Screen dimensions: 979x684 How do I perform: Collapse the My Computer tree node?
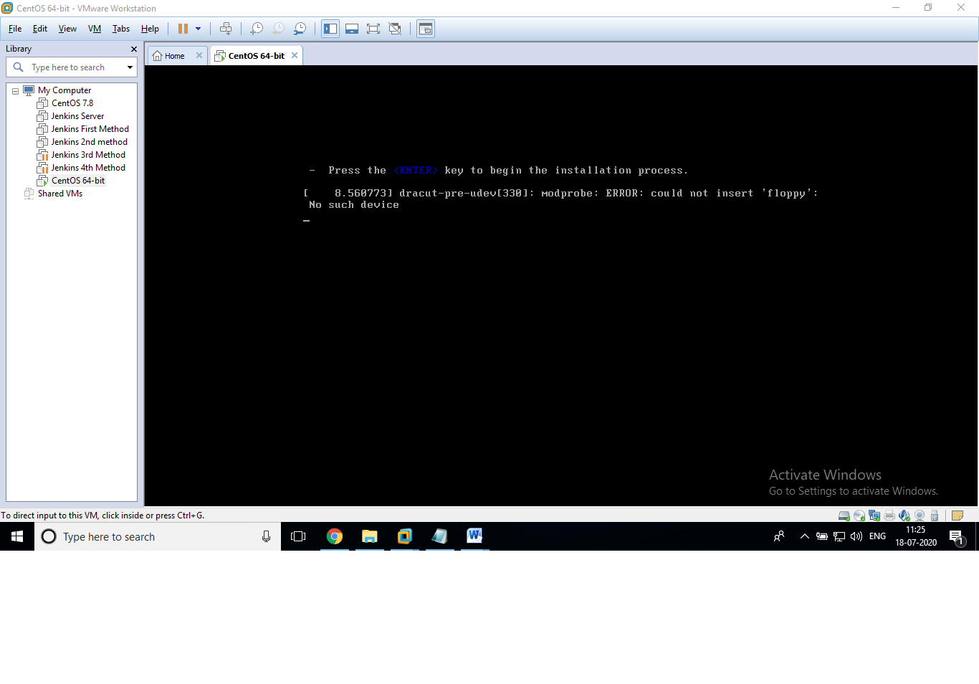(15, 90)
